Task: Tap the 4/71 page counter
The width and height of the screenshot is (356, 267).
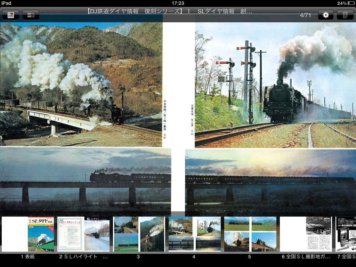Action: pyautogui.click(x=305, y=15)
